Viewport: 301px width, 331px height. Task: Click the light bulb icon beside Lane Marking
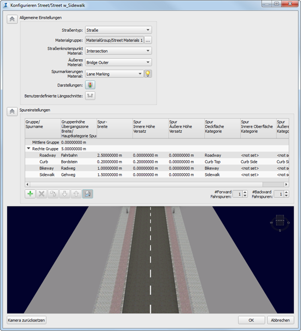pos(148,74)
